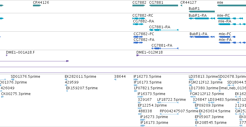Select the LP07821.5prime EST
Image resolution: width=246 pixels, height=127 pixels.
[136, 91]
